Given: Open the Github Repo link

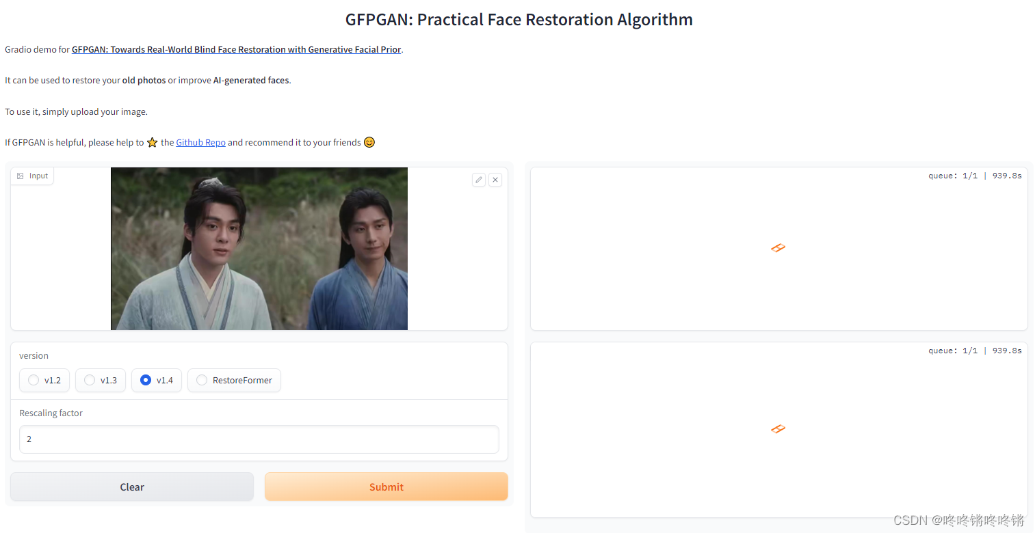Looking at the screenshot, I should 200,142.
